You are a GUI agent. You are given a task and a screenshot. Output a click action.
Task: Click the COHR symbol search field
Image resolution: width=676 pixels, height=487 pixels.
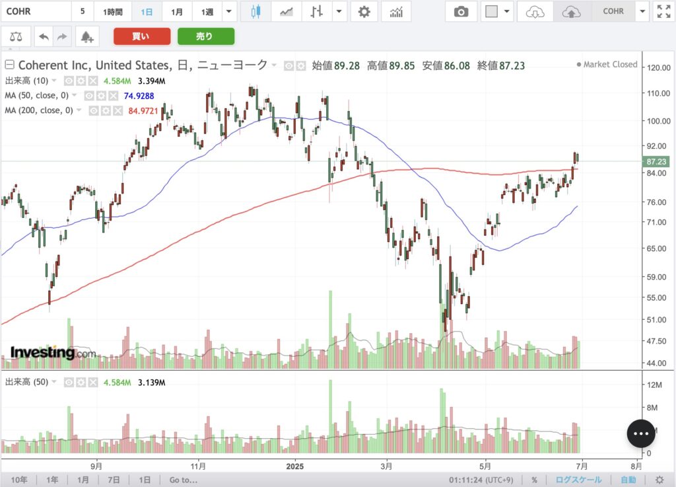point(36,12)
